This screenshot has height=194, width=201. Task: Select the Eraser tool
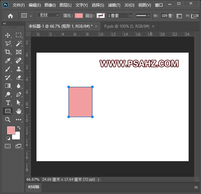point(19,77)
